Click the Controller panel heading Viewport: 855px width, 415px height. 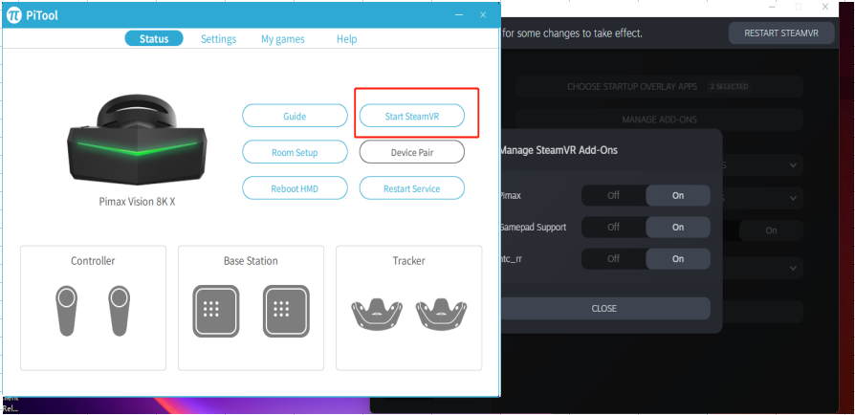[93, 261]
